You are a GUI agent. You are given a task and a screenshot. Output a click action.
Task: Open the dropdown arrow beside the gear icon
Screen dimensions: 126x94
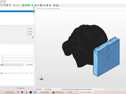point(59,5)
